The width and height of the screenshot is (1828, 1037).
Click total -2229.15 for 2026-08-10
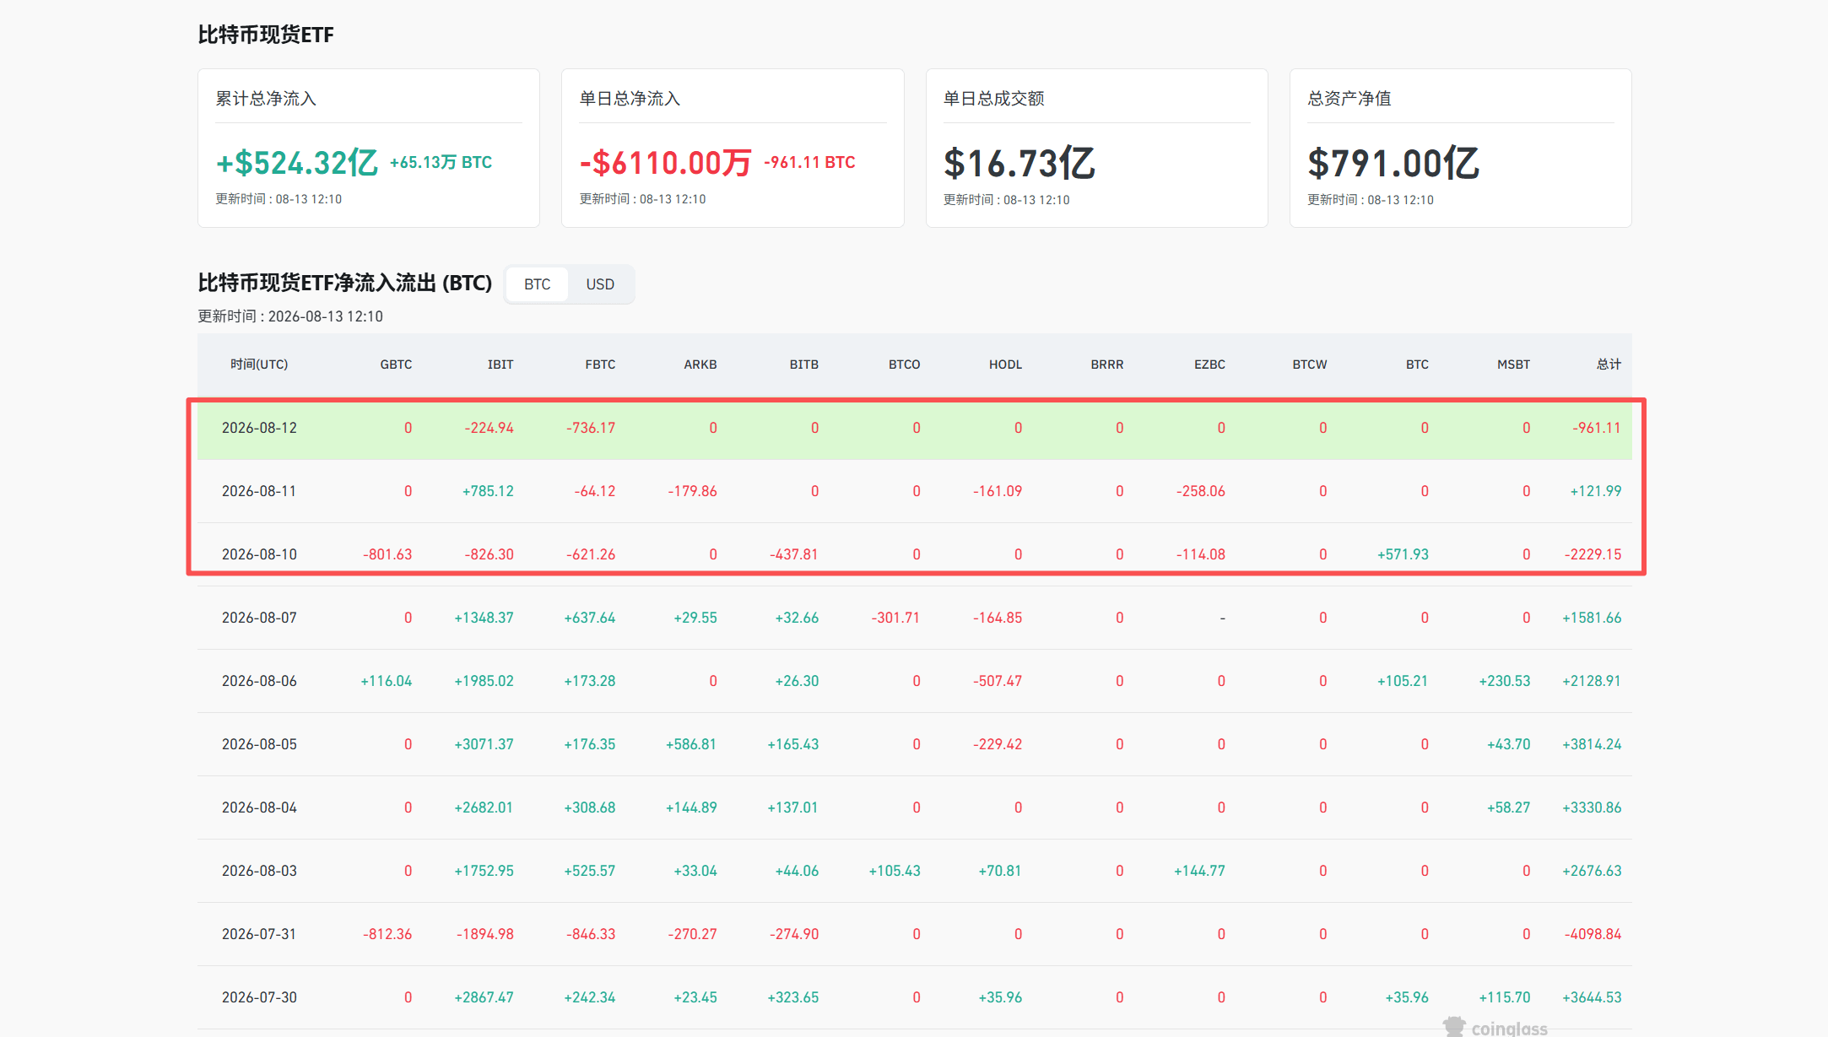(1593, 554)
